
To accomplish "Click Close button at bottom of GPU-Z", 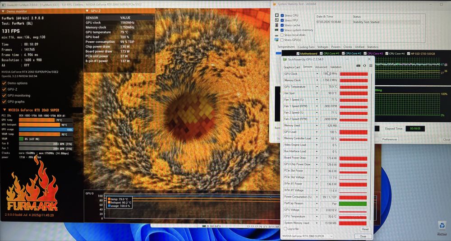I will coord(363,236).
